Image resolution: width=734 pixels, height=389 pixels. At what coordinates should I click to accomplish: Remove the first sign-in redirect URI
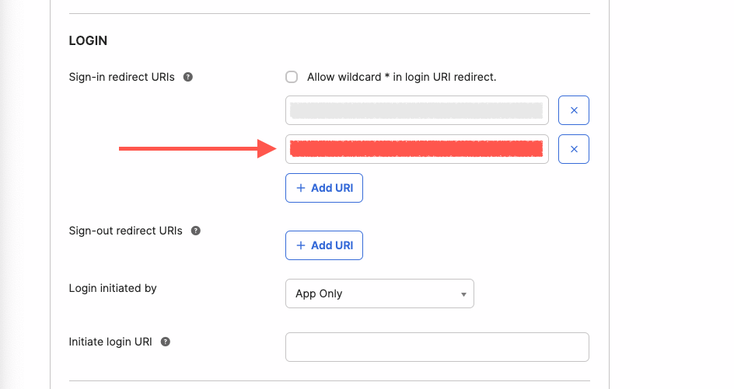pos(574,110)
